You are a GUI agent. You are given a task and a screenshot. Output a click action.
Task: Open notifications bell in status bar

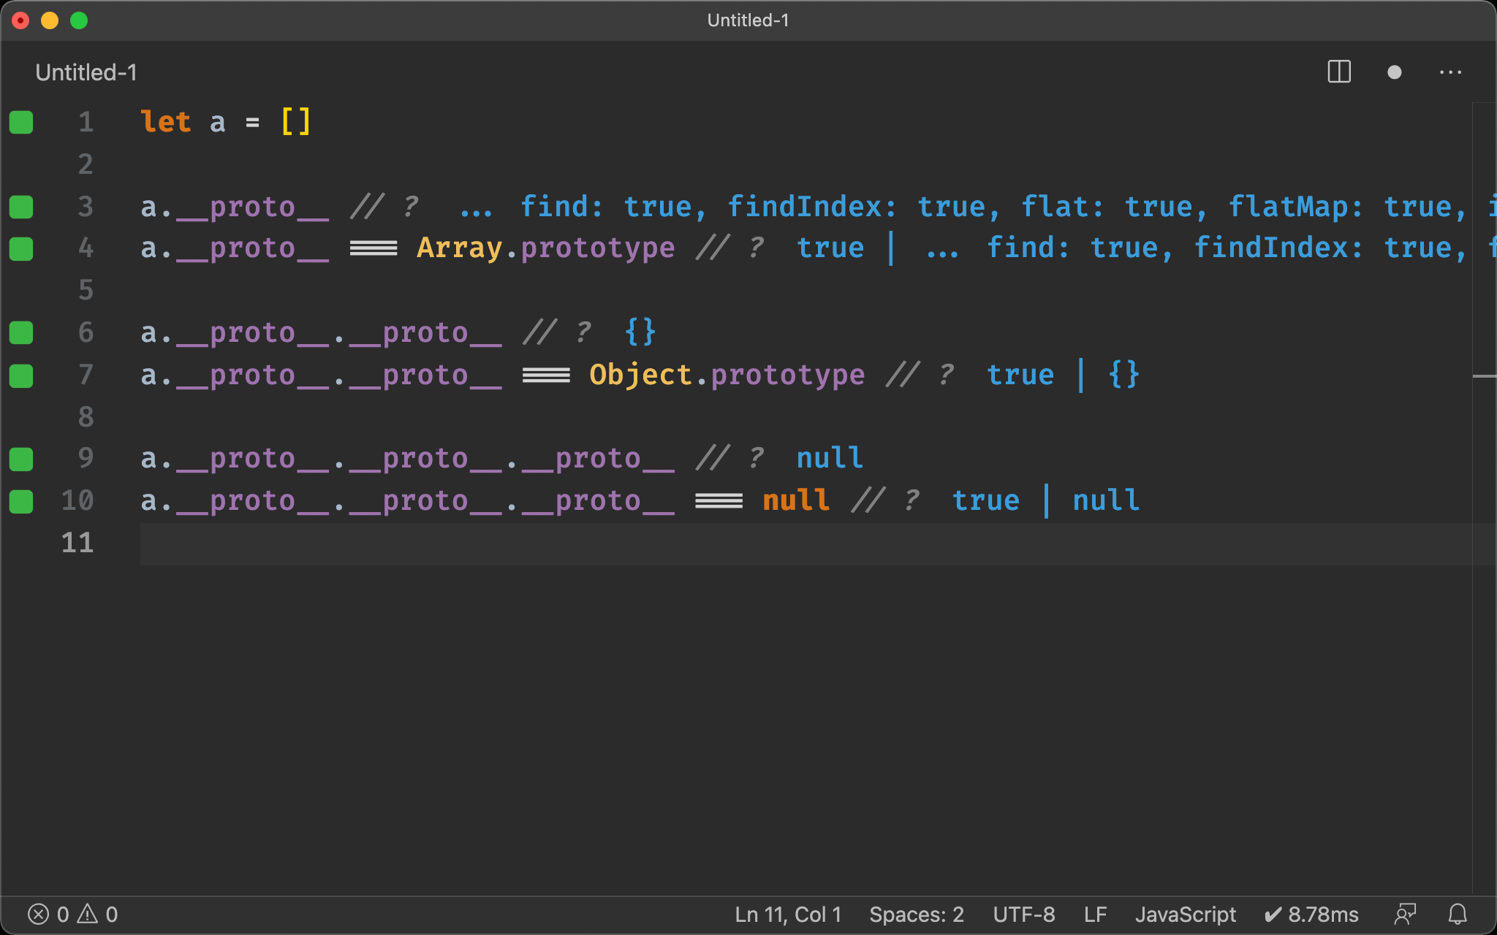coord(1458,914)
